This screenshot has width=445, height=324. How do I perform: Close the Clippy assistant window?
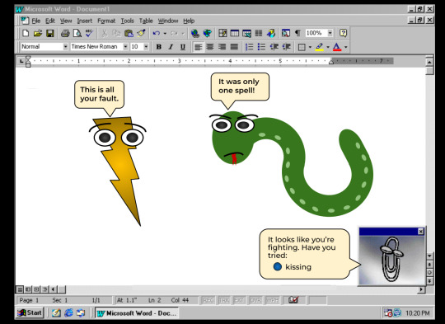(x=421, y=232)
